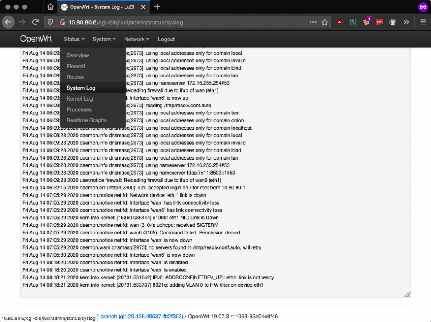Open the uBlock Origin extension icon

pyautogui.click(x=340, y=22)
